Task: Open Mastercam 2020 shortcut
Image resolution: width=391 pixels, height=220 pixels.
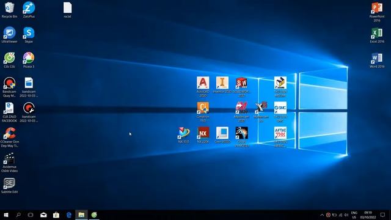Action: point(241,112)
